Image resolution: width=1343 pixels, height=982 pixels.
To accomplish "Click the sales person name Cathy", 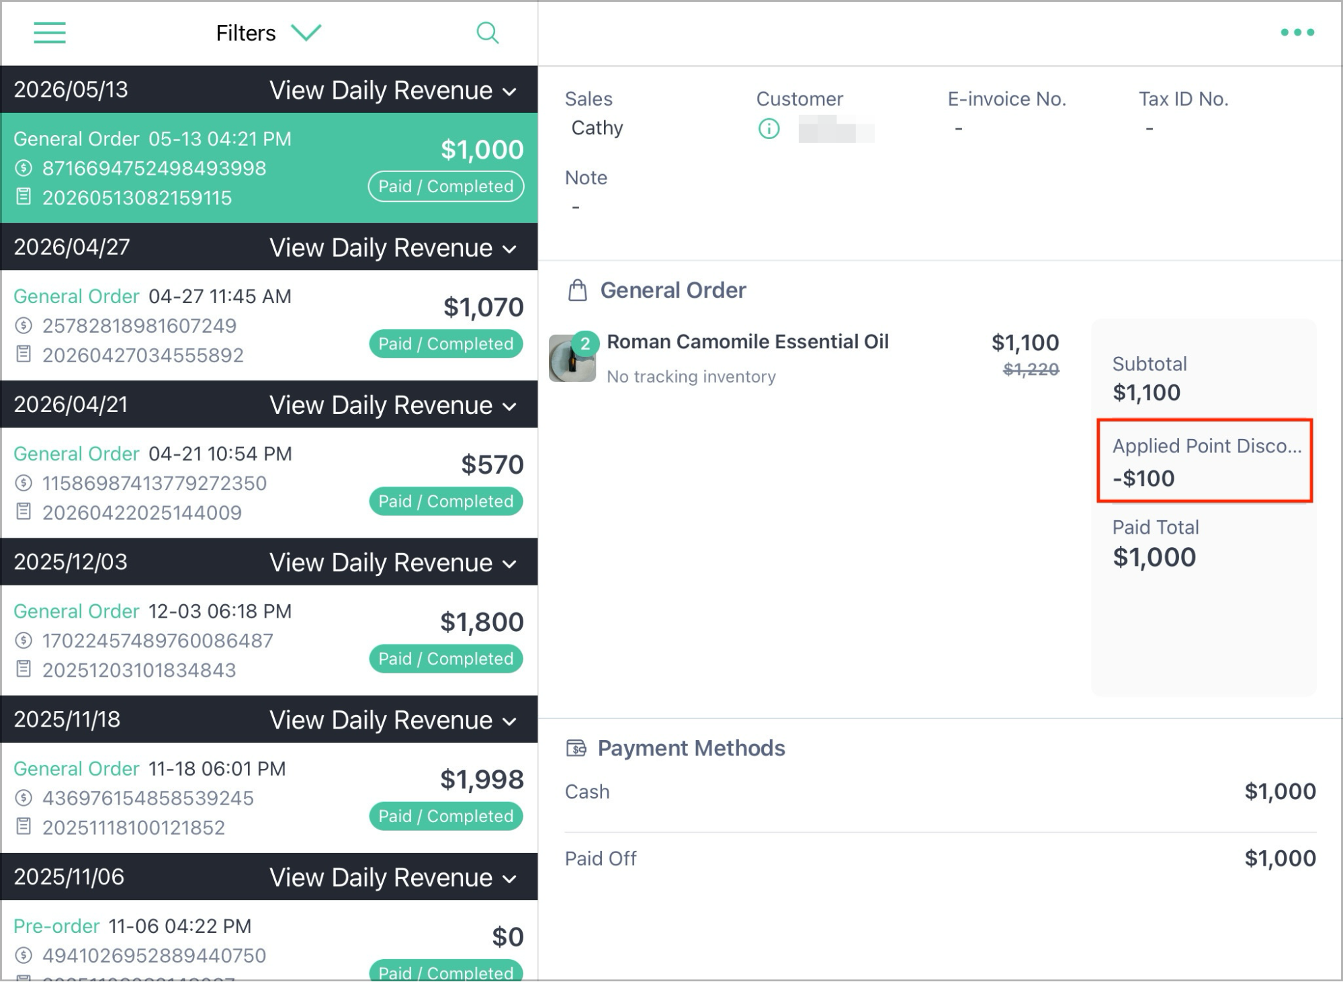I will pos(597,128).
